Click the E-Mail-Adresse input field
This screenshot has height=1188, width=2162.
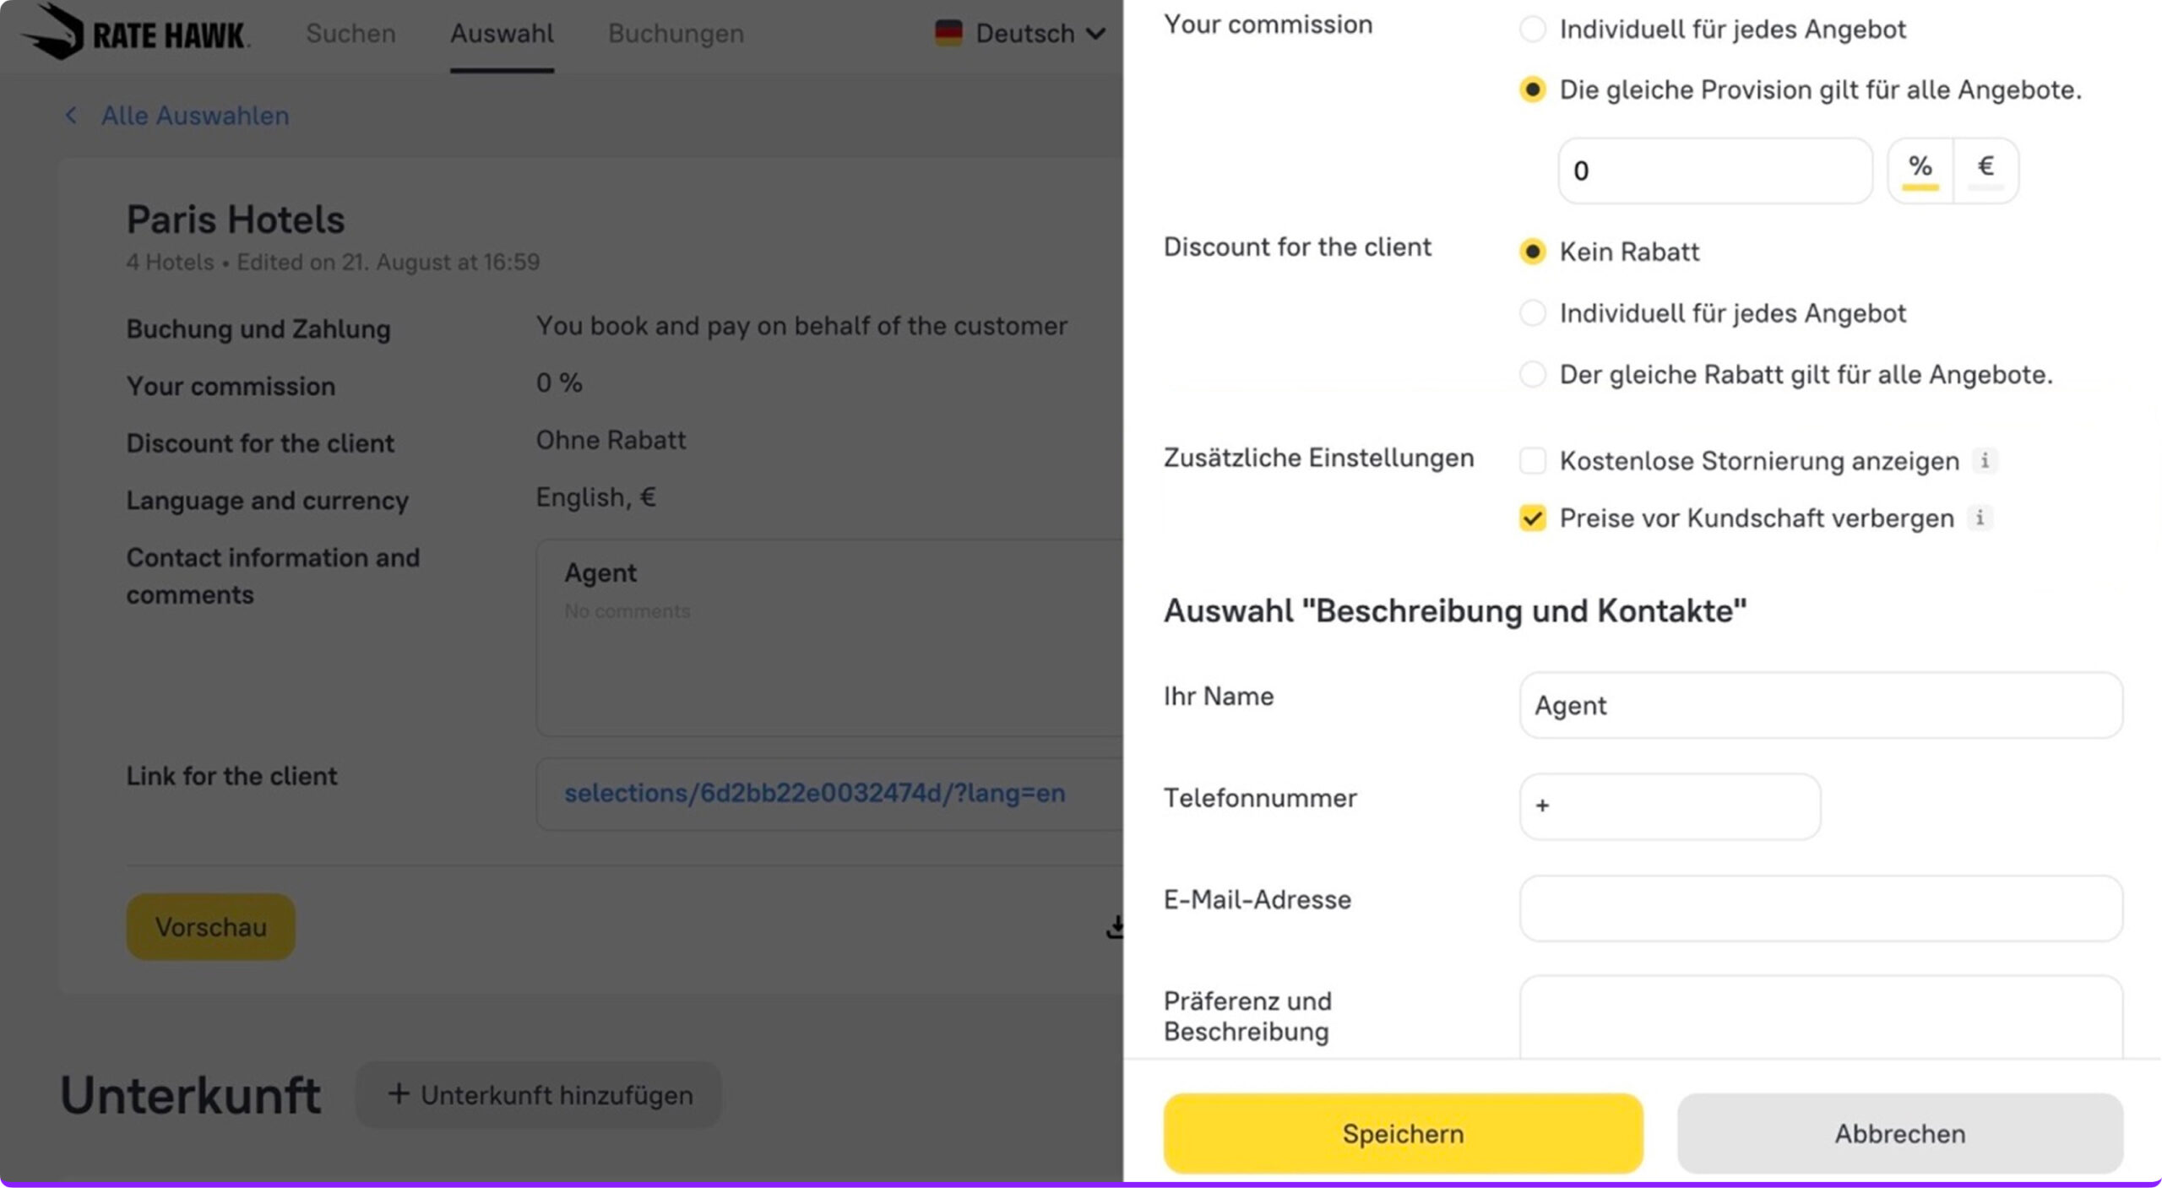[x=1820, y=908]
